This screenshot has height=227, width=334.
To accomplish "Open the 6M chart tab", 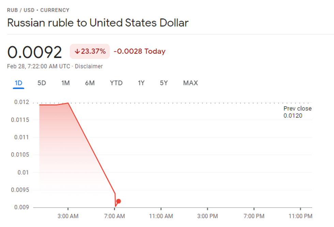I will tap(89, 83).
